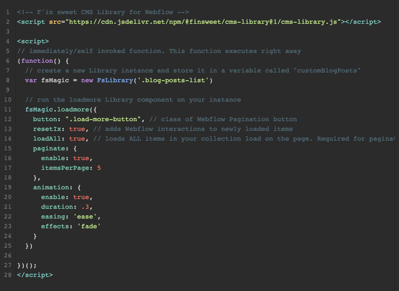Click 'true' after enable on line 16
Viewport: 399px width, 291px height.
[x=81, y=158]
